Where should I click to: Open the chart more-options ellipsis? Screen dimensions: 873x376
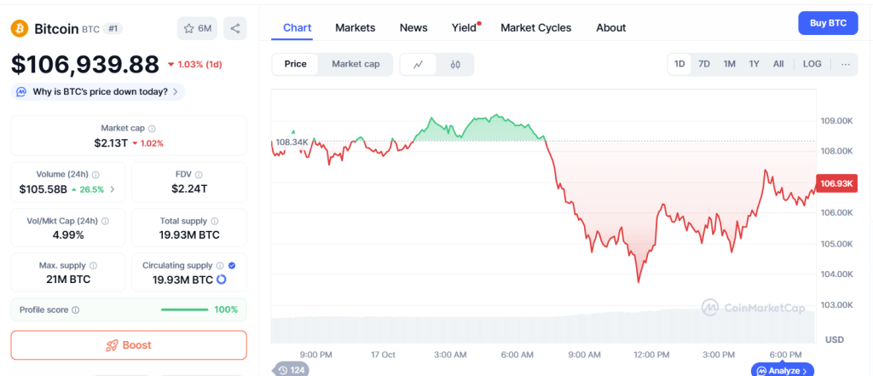click(x=845, y=64)
